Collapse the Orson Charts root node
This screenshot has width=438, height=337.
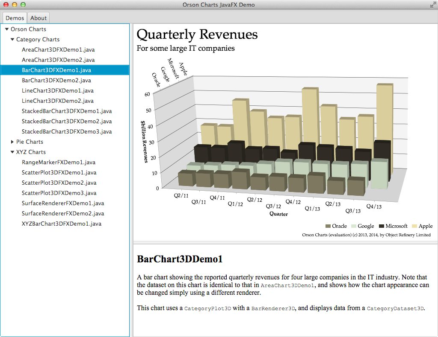coord(7,29)
